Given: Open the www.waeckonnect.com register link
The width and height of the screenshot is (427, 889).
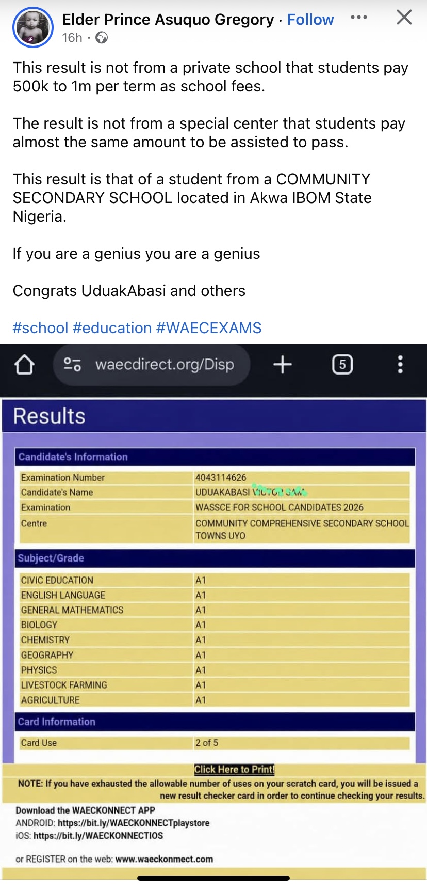Looking at the screenshot, I should pos(164,859).
